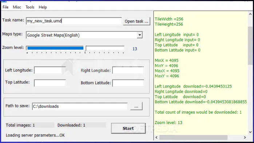Click log panel scroll right arrow
The image size is (254, 143).
click(245, 138)
